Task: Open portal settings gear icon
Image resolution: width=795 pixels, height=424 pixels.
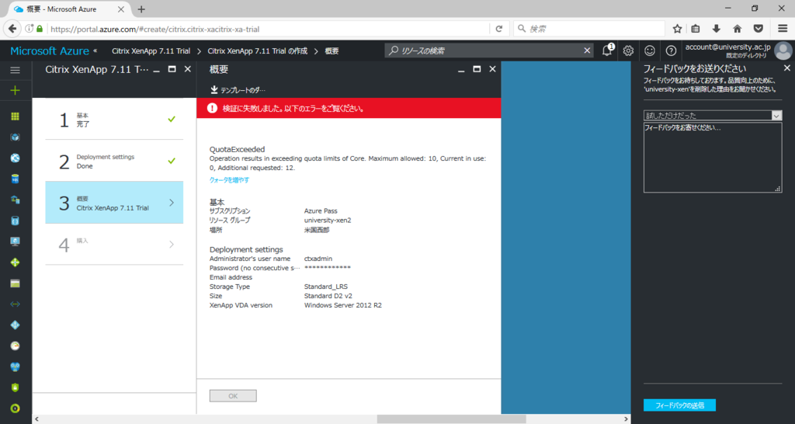Action: [628, 50]
